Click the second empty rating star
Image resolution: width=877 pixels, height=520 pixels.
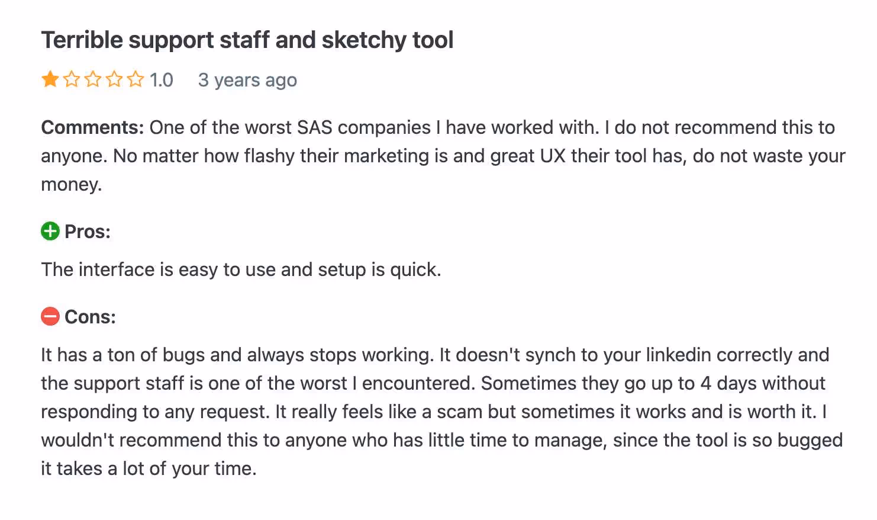tap(72, 79)
